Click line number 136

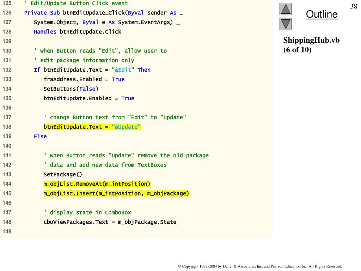pyautogui.click(x=7, y=108)
